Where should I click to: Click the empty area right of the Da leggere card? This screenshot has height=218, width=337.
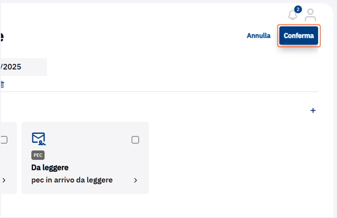[x=233, y=158]
